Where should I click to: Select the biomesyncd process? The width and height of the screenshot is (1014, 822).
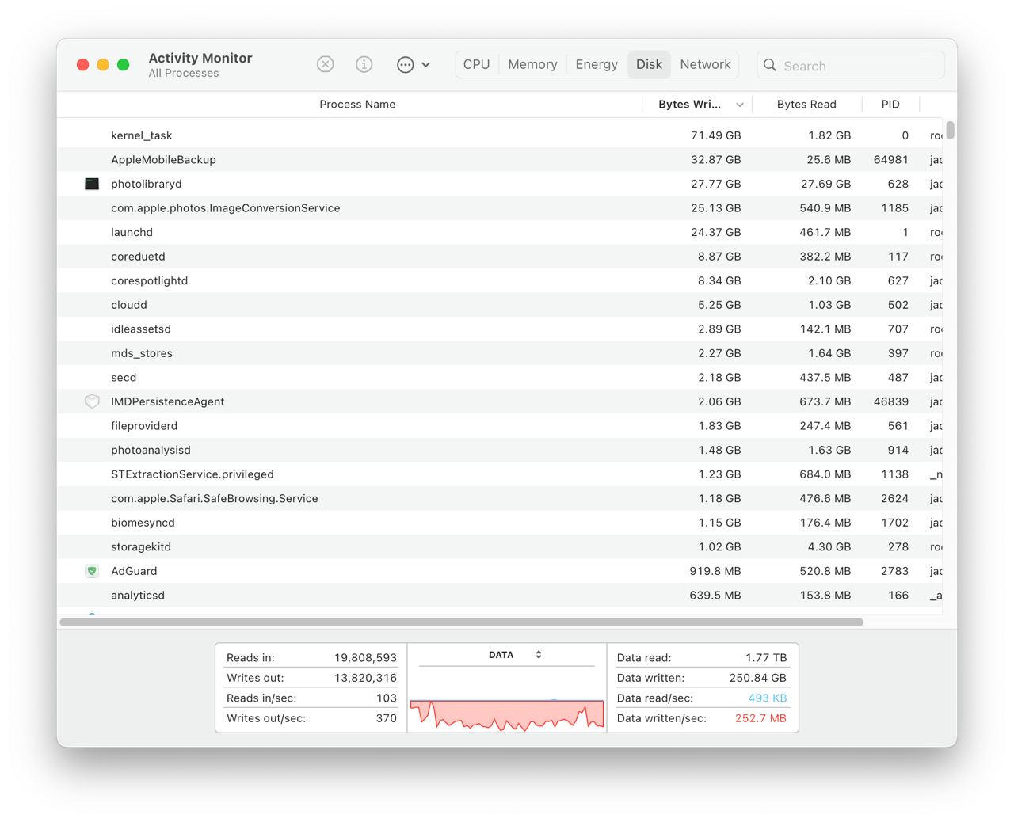point(143,523)
